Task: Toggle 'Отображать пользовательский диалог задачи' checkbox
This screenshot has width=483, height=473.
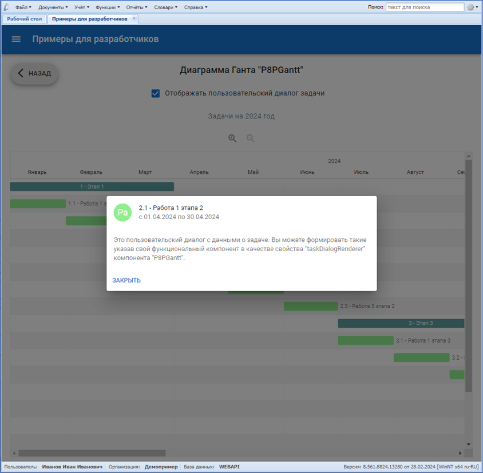Action: 156,93
